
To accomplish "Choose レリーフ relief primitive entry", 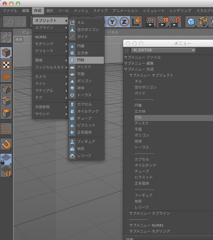I will pyautogui.click(x=86, y=156).
